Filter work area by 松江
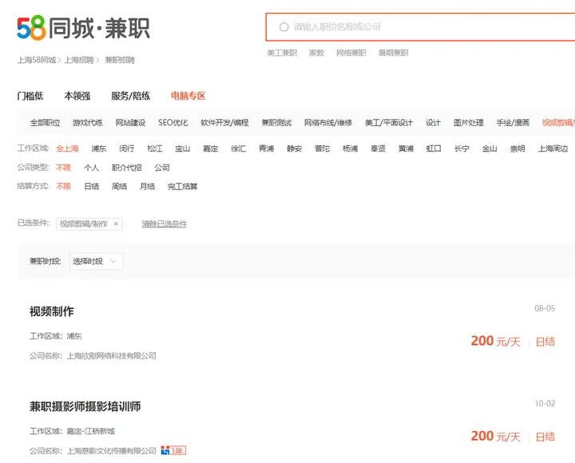 click(154, 148)
